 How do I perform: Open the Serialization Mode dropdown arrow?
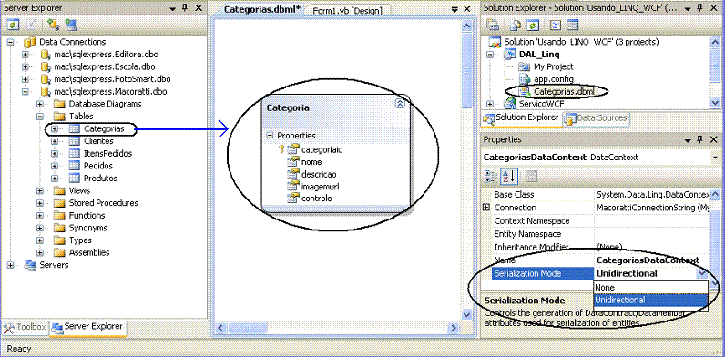tap(701, 273)
